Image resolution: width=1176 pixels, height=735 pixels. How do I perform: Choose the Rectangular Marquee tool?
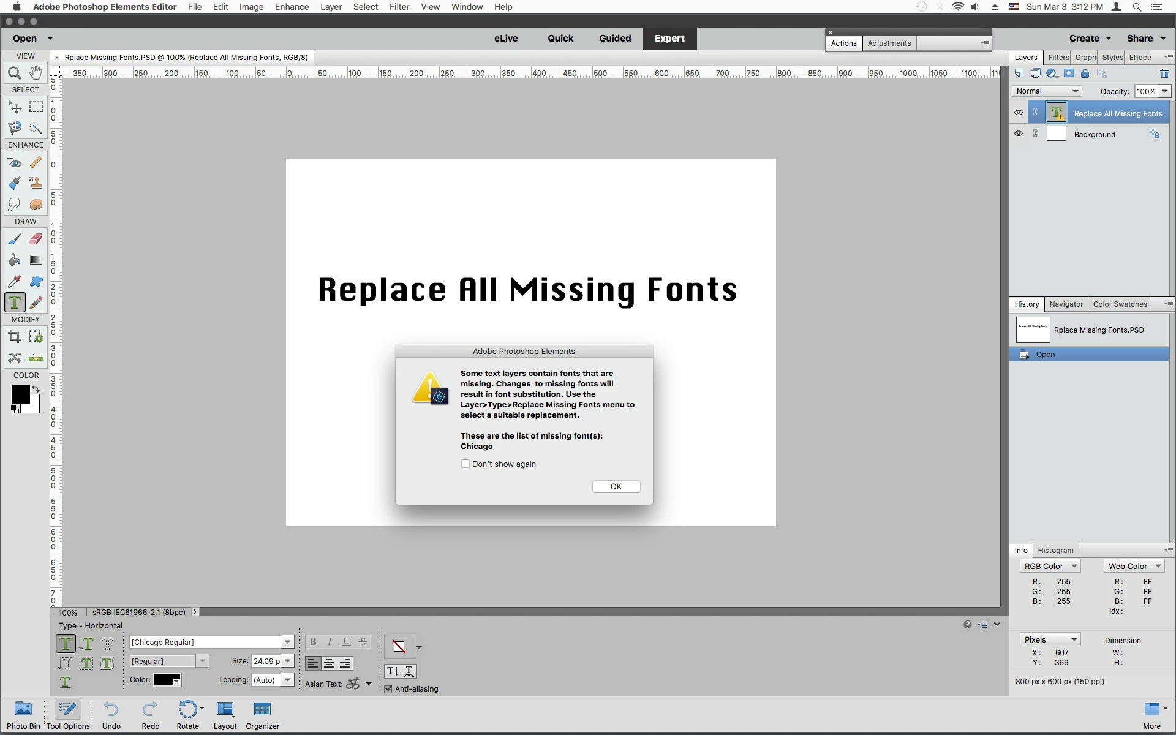(x=36, y=107)
